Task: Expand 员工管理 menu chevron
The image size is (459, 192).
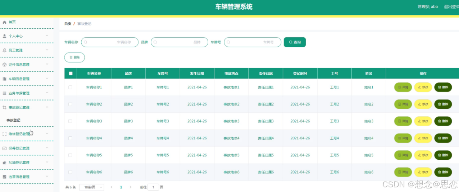Action: click(x=47, y=50)
